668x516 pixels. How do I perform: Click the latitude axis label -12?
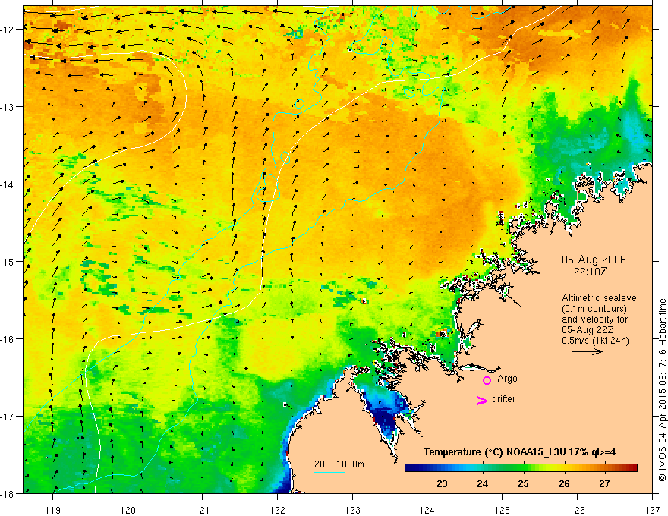(8, 29)
